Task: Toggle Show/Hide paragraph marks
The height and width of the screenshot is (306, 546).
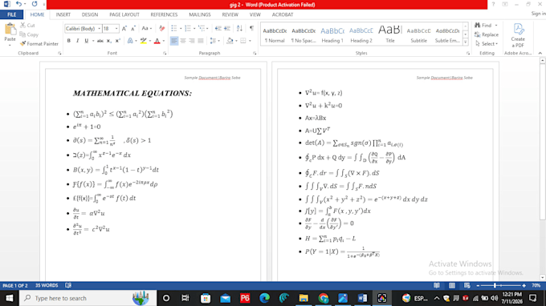Action: coord(252,29)
